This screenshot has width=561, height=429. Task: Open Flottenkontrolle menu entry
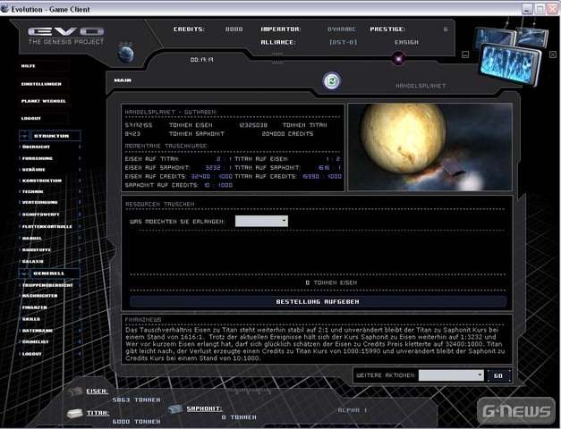pos(47,227)
